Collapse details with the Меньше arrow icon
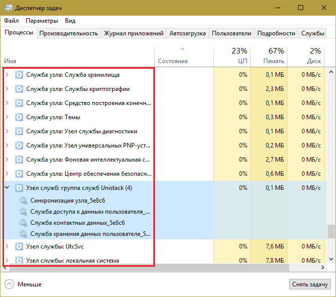Viewport: 336px width, 297px height. [x=9, y=284]
